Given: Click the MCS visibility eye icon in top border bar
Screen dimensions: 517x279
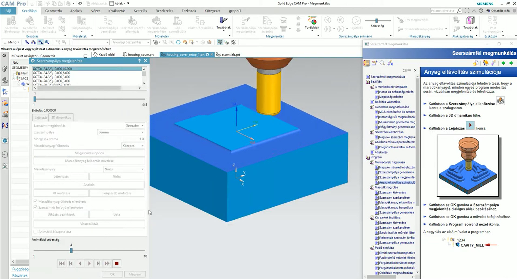Looking at the screenshot, I should (220, 42).
